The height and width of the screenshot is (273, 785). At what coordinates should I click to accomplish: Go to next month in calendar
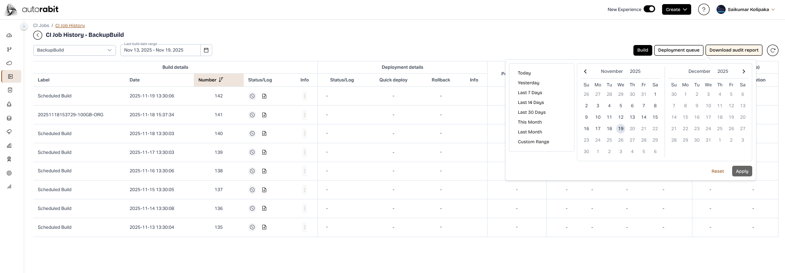pos(744,72)
